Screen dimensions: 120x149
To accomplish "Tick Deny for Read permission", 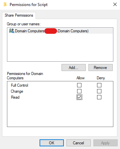I will (x=99, y=97).
